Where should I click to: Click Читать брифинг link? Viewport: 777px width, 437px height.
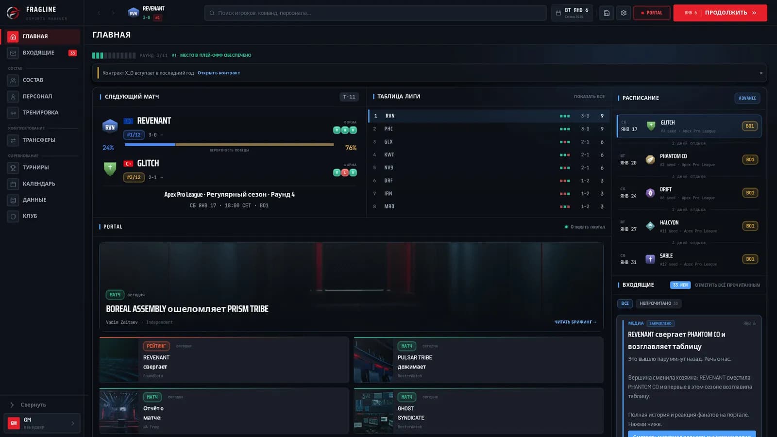tap(575, 322)
